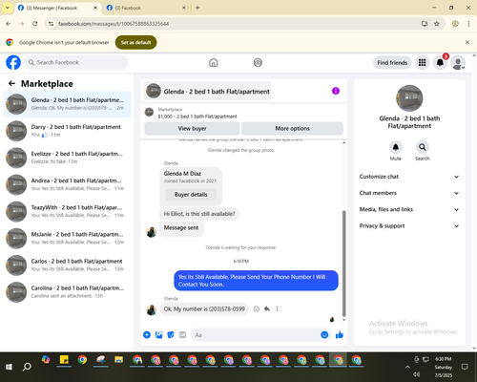Go to the Home feed icon

point(214,62)
